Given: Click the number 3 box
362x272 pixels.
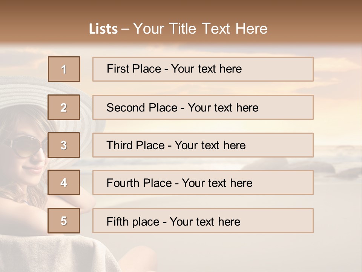Looking at the screenshot, I should (x=64, y=145).
